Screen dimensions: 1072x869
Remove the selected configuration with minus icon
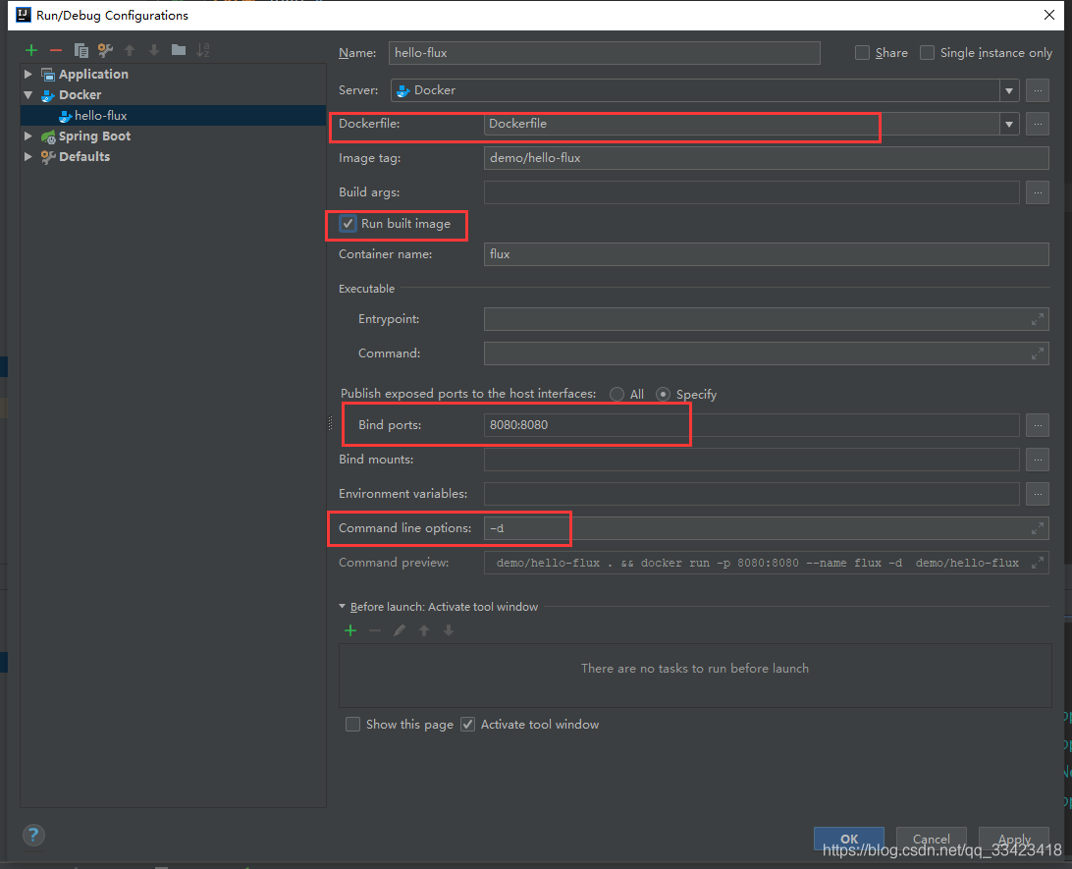tap(56, 50)
